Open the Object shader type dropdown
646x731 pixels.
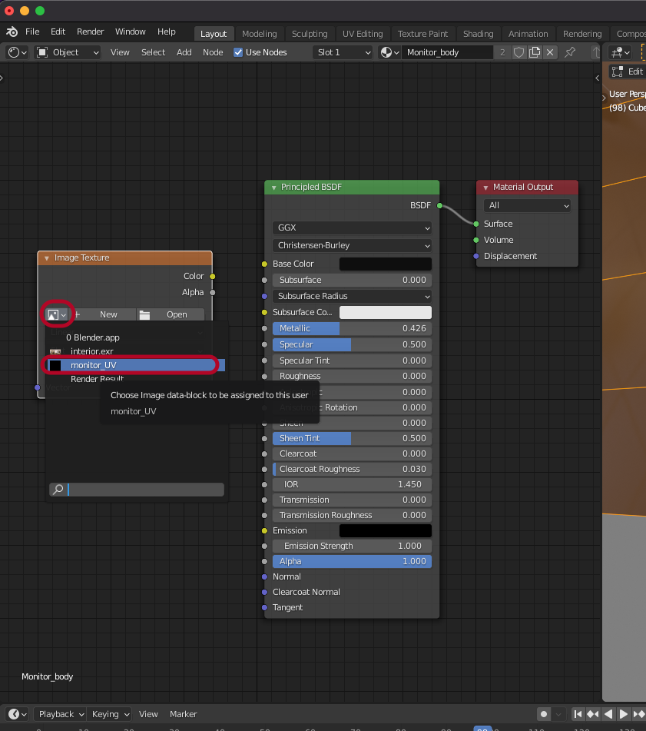68,52
